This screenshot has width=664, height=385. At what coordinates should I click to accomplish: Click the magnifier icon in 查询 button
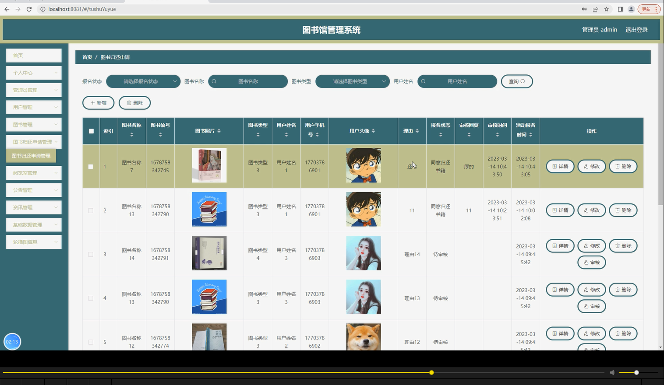point(523,81)
